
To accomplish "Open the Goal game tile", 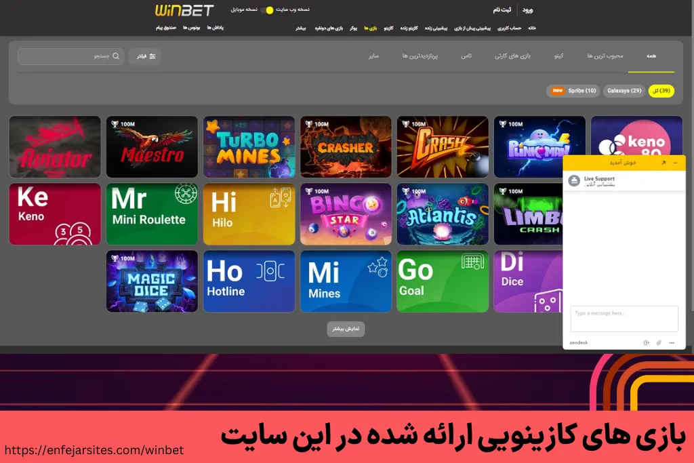I will tap(443, 281).
